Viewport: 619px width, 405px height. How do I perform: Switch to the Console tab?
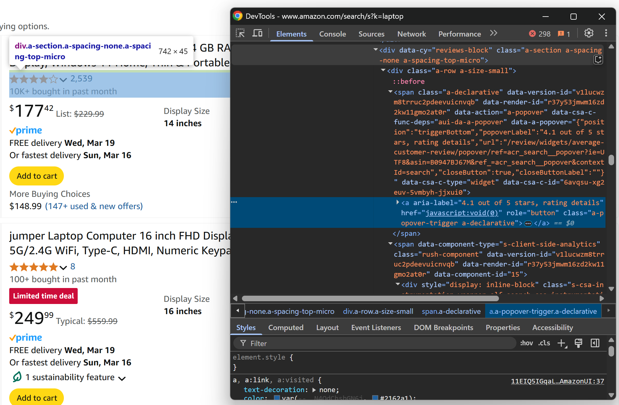[x=333, y=34]
